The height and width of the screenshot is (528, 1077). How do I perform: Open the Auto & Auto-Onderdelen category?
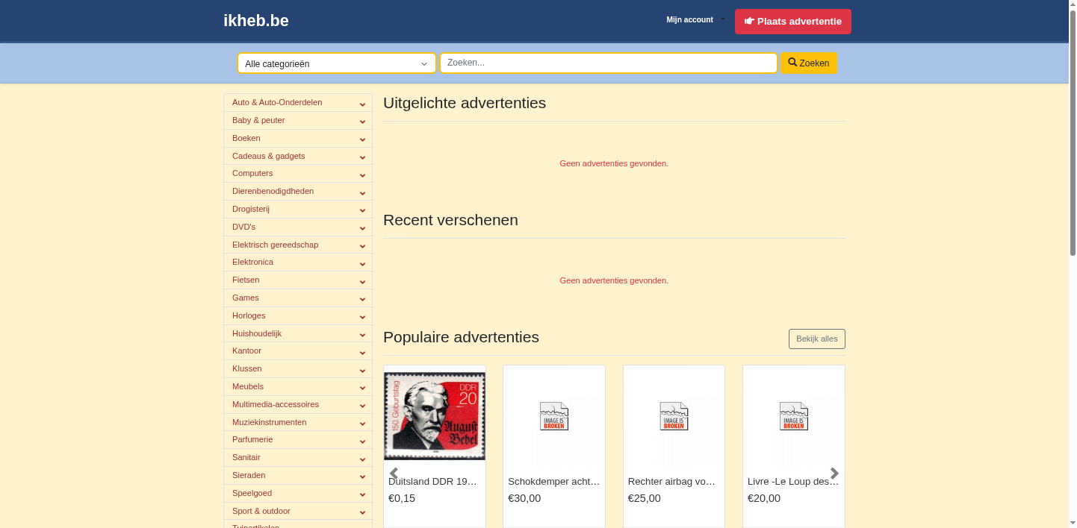click(x=277, y=102)
